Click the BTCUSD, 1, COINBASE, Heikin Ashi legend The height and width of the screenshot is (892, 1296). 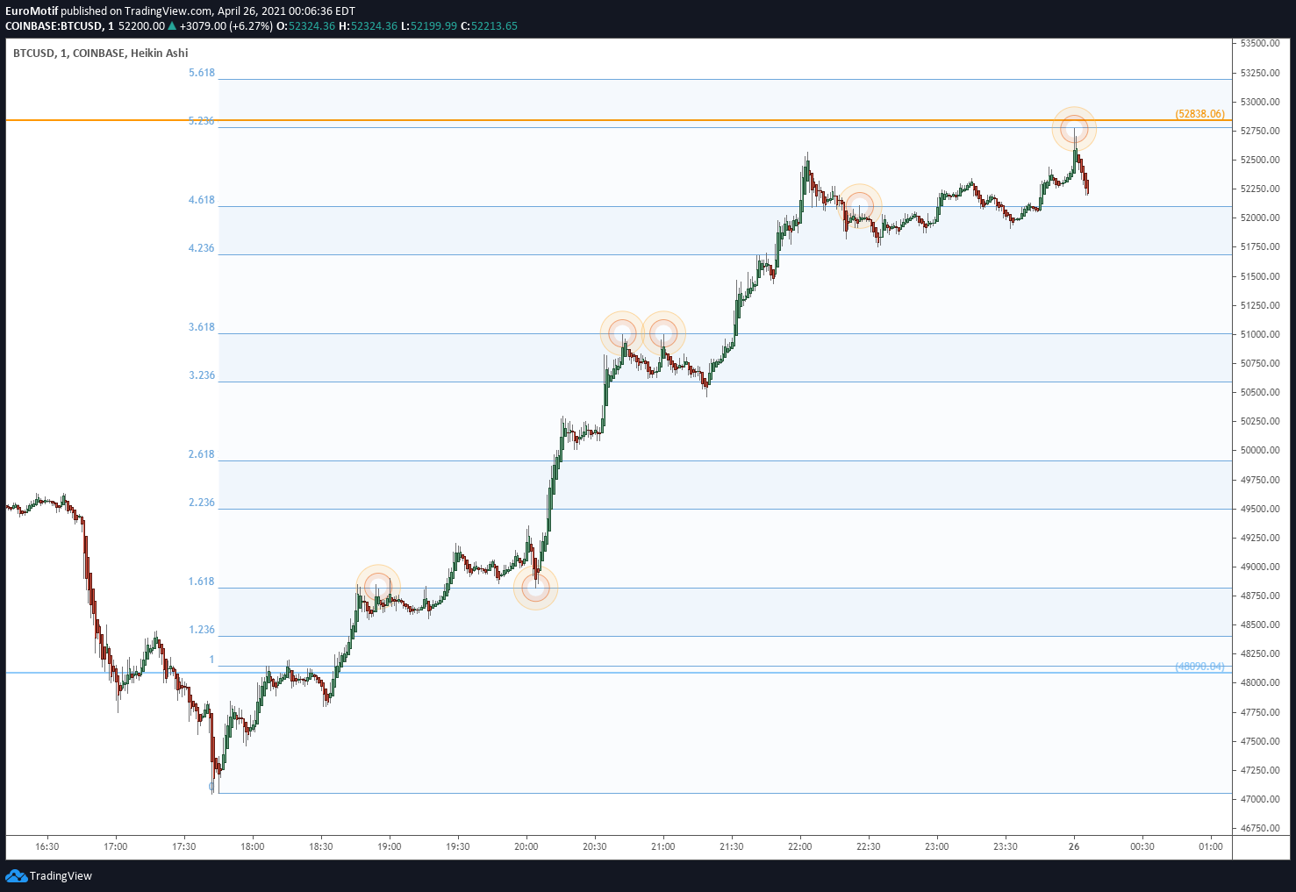101,53
